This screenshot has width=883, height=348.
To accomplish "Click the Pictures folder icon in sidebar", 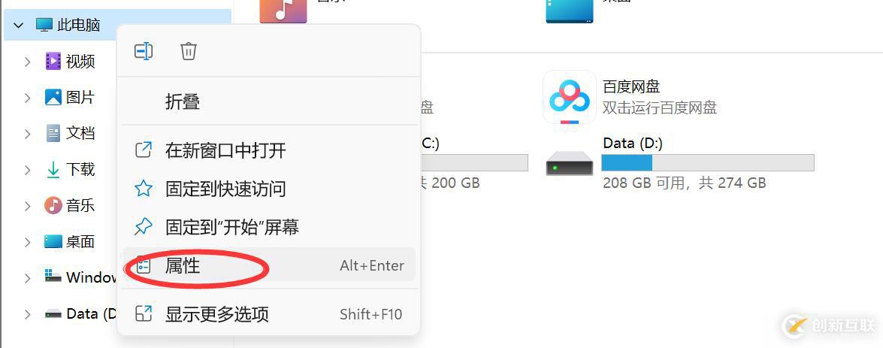I will tap(53, 97).
